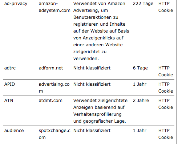The width and height of the screenshot is (178, 144).
Task: Select the spotxchange.com provider cell
Action: (x=54, y=134)
